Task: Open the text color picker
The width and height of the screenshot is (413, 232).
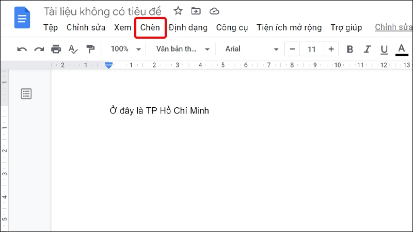Action: coord(402,49)
